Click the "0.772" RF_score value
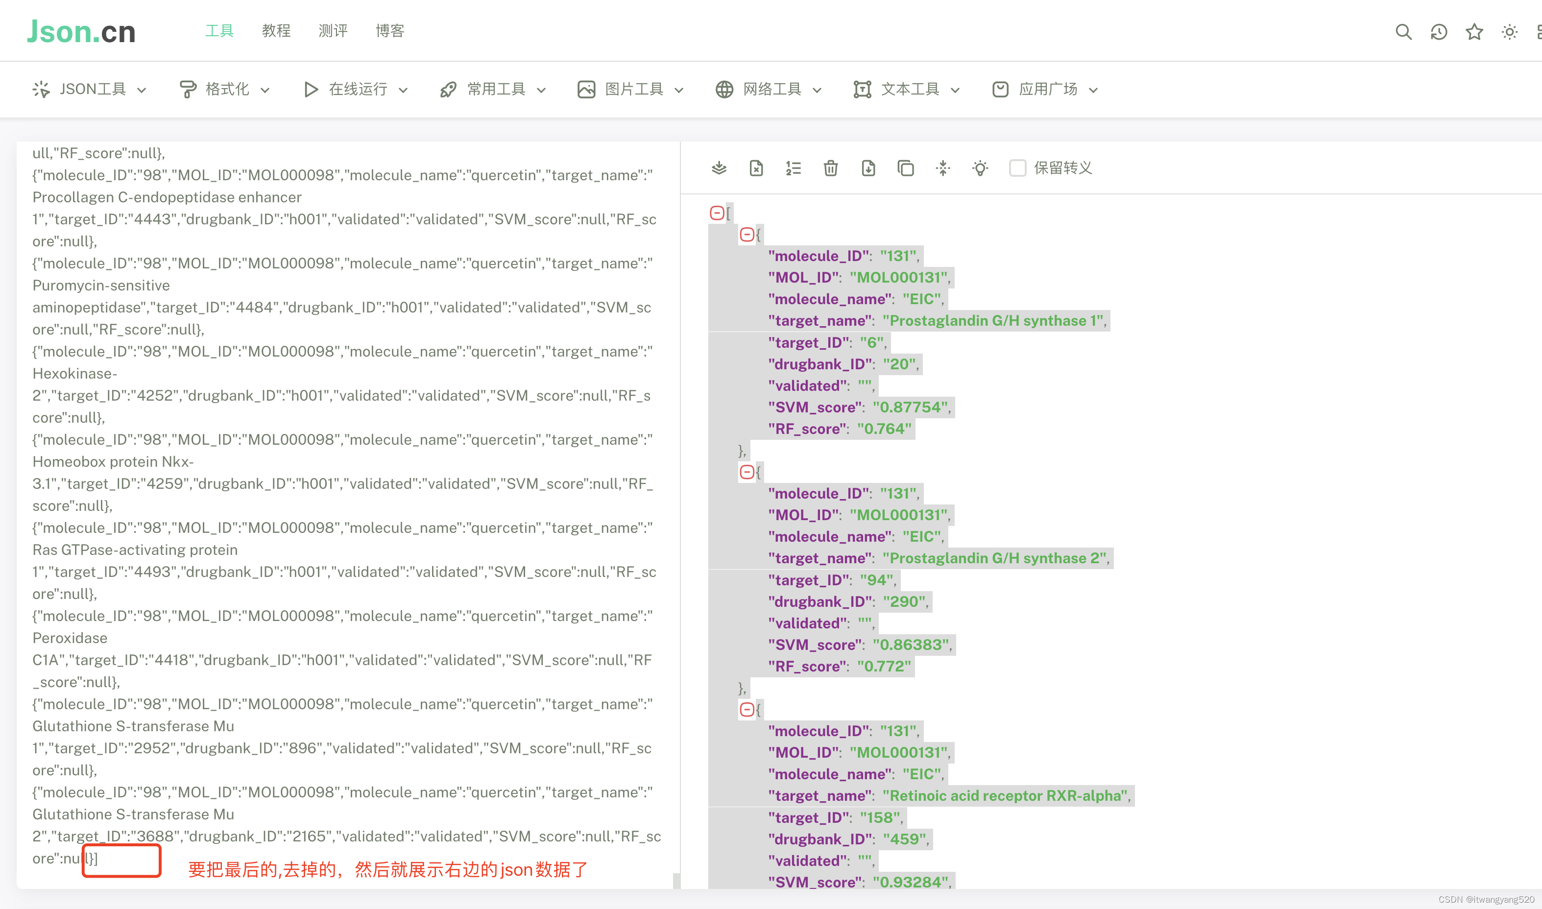Image resolution: width=1542 pixels, height=909 pixels. (884, 667)
